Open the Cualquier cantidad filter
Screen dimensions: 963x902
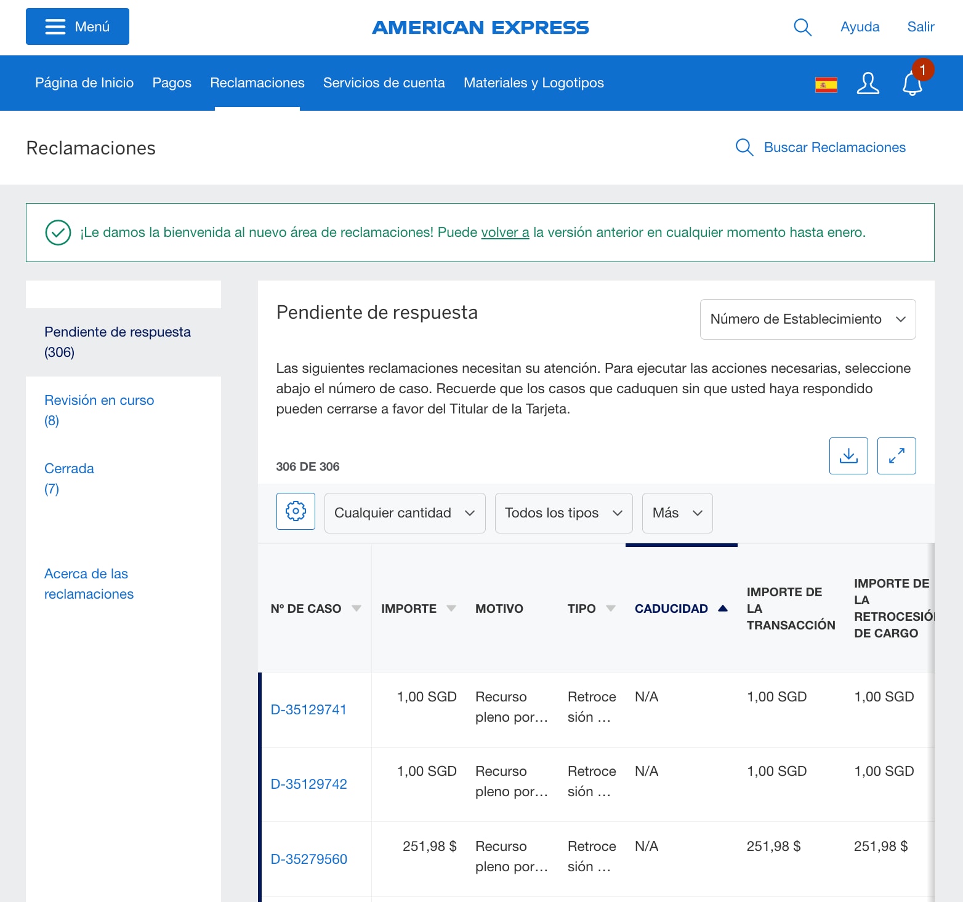click(x=405, y=513)
